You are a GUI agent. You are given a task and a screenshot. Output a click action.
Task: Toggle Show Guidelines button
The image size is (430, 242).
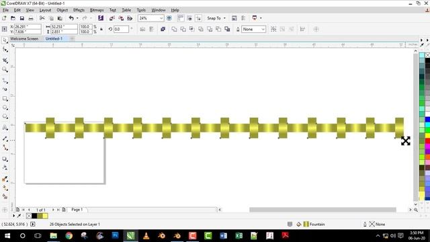198,18
